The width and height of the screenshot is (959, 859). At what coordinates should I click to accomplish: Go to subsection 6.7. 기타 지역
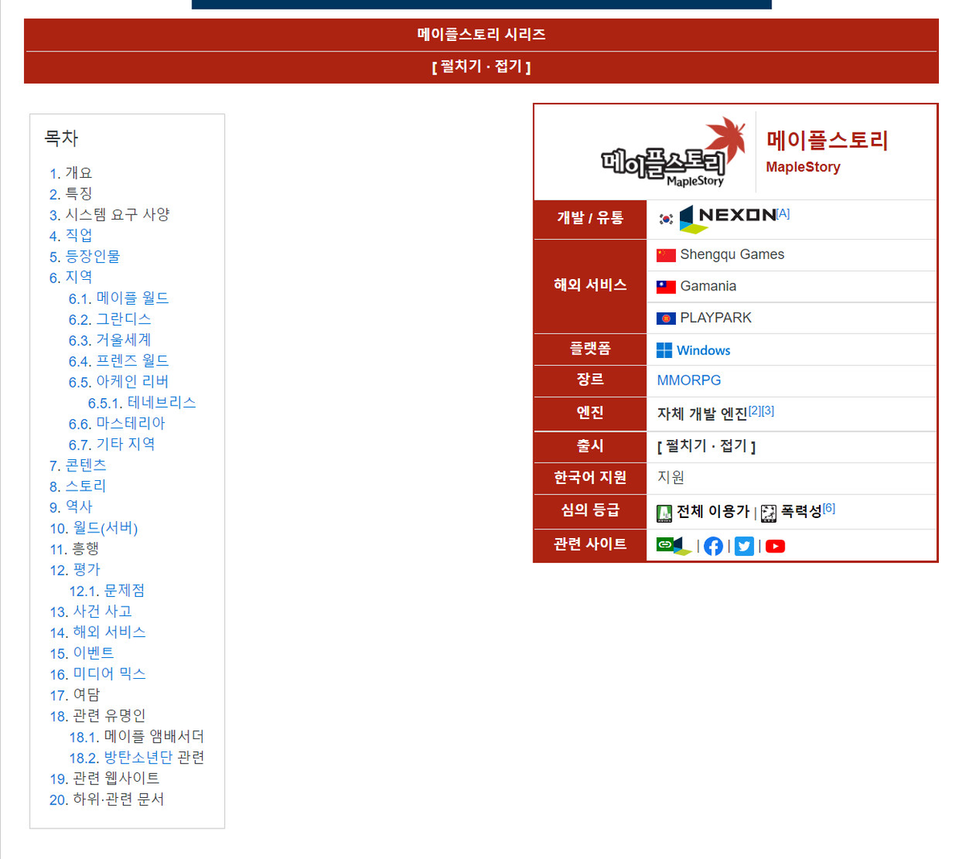[x=111, y=444]
